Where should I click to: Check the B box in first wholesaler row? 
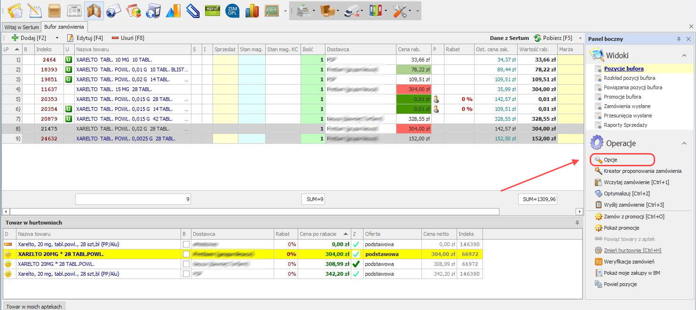coord(186,244)
